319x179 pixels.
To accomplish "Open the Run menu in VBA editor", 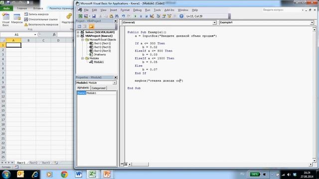I will point(148,10).
